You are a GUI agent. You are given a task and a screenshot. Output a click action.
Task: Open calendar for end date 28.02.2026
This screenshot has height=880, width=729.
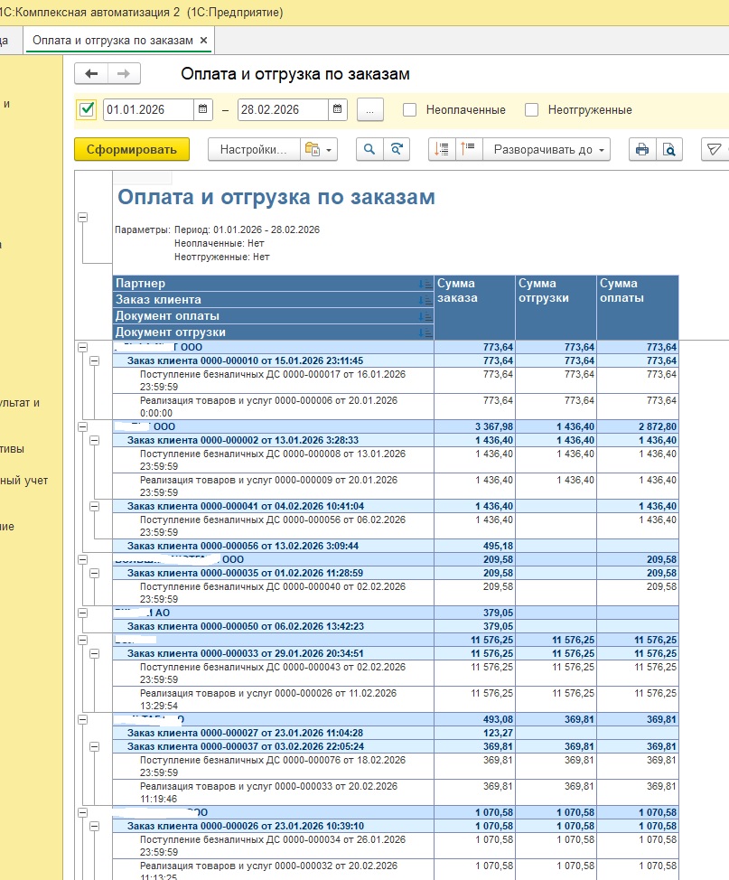(x=338, y=110)
